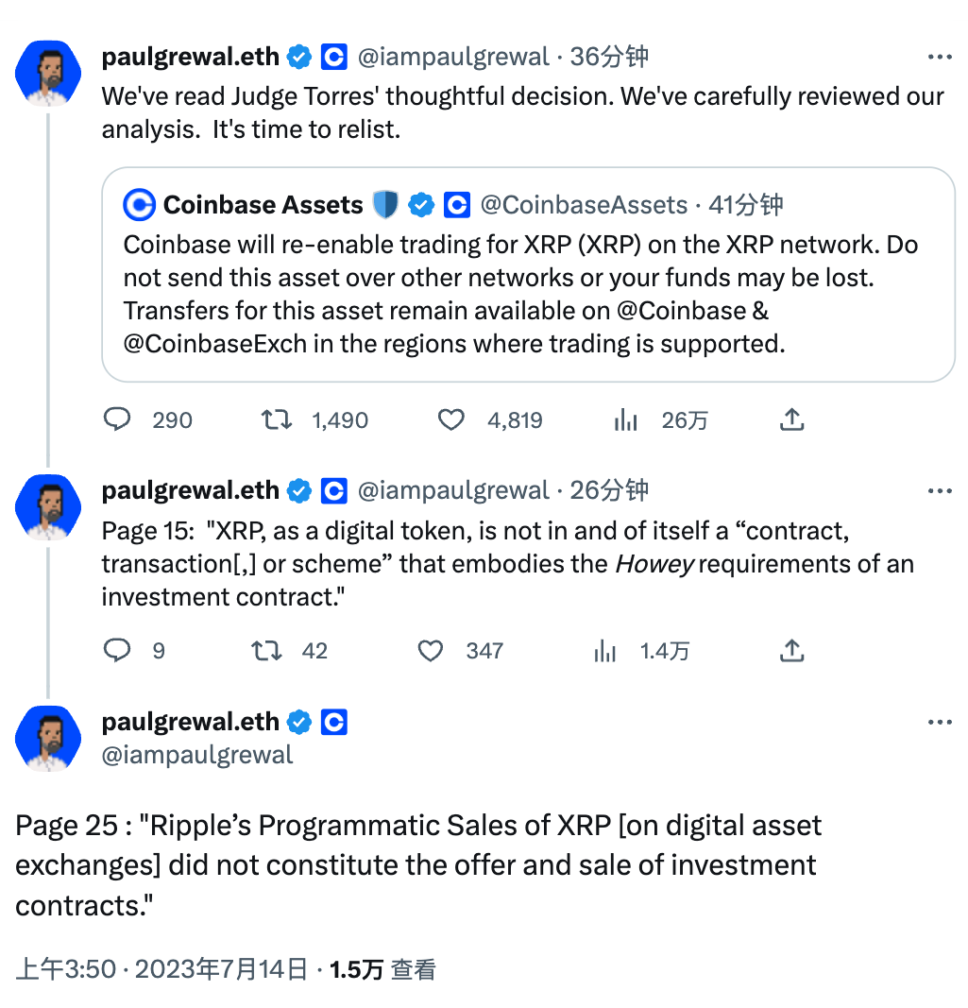Open the quoted Coinbase Assets tweet

click(x=529, y=293)
